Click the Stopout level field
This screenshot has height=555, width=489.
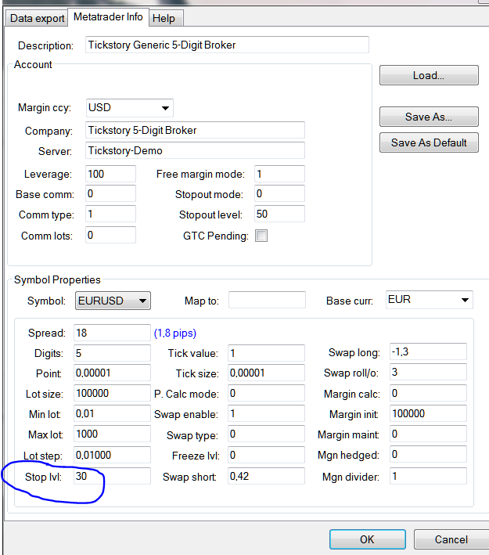click(279, 214)
